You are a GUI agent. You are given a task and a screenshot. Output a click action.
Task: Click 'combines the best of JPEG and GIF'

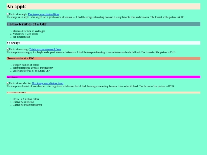click(x=31, y=70)
